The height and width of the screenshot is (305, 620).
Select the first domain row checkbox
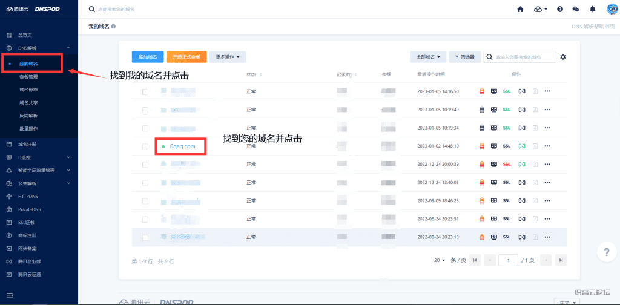coord(145,91)
